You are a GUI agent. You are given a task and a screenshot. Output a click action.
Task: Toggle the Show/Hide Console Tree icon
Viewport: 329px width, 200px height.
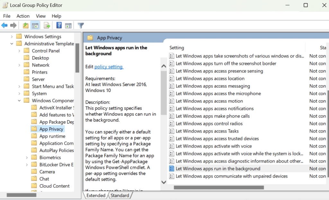[x=35, y=25]
